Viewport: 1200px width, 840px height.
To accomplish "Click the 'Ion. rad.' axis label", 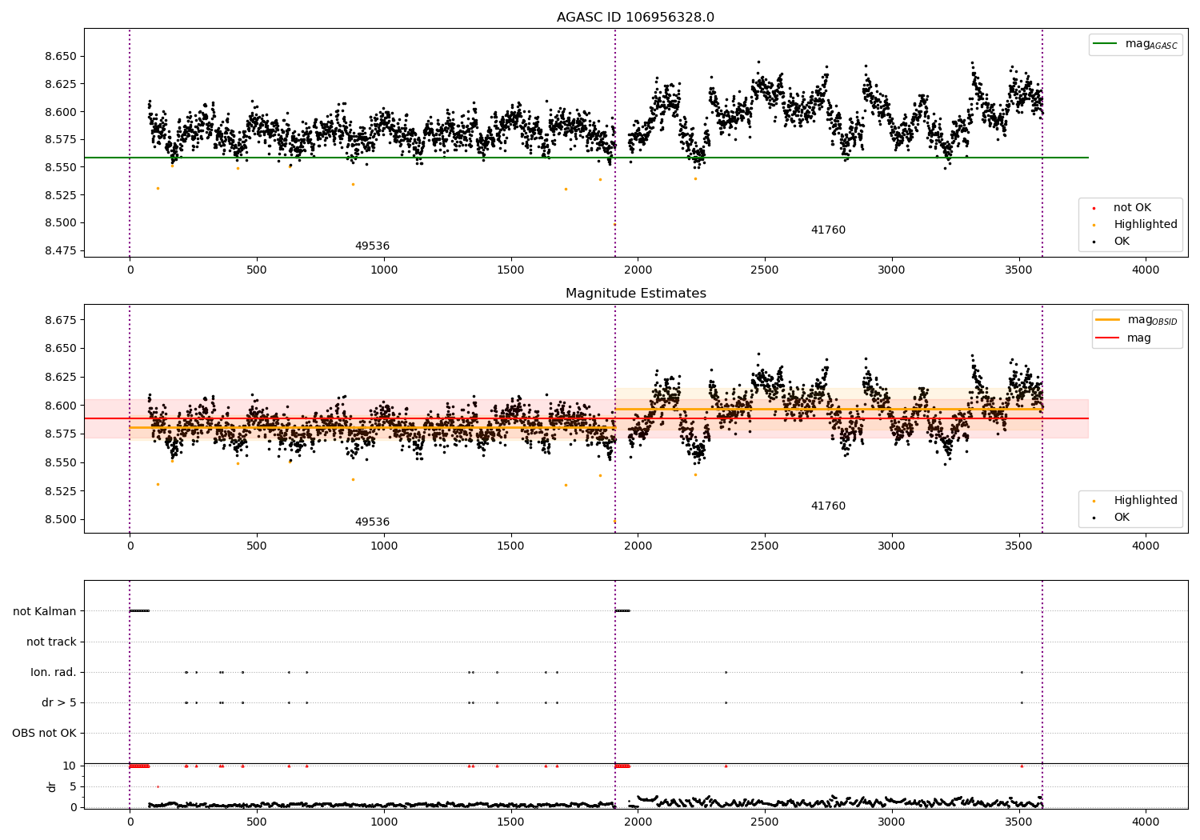I will [x=54, y=673].
